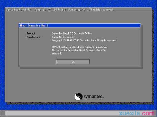Click the Symantec Ghost 8.0 top header bar
The width and height of the screenshot is (157, 117).
coord(78,10)
